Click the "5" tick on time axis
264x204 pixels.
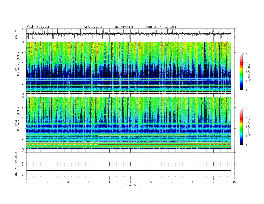coord(130,182)
